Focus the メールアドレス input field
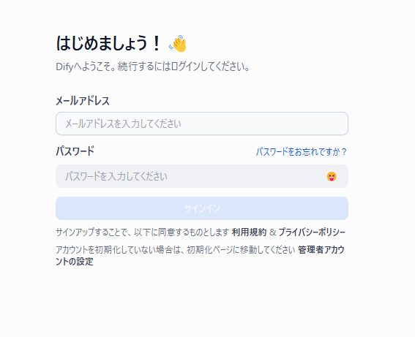The height and width of the screenshot is (337, 415). pyautogui.click(x=202, y=124)
